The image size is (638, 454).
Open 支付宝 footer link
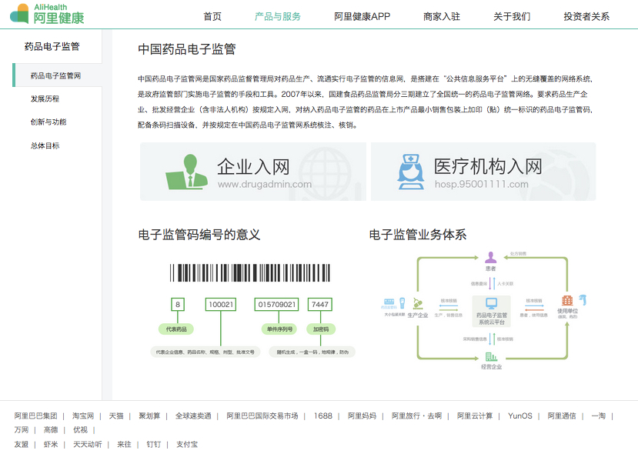coord(187,445)
